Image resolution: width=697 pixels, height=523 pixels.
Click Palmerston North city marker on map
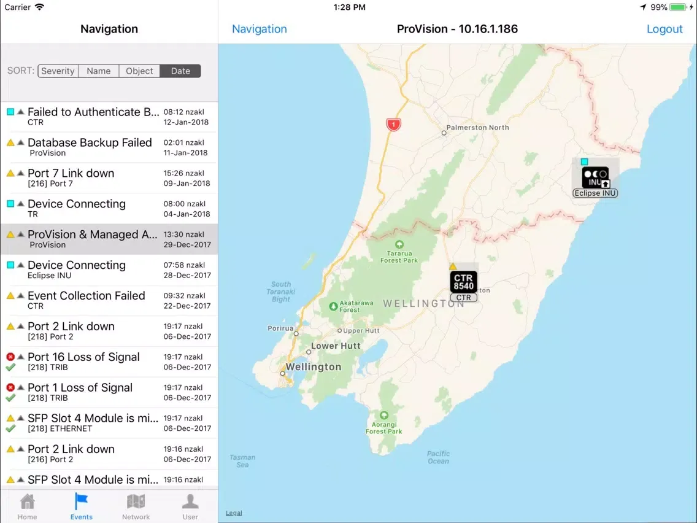(x=444, y=133)
